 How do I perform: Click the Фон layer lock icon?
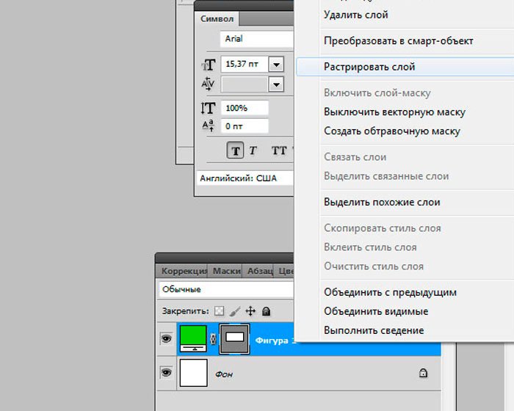pos(423,373)
